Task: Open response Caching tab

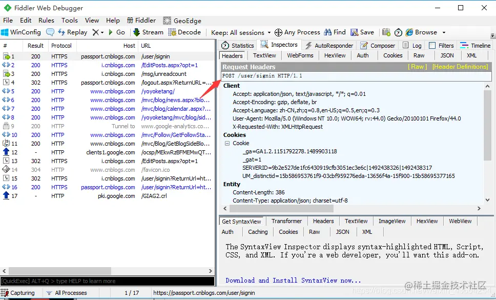Action: coord(258,232)
